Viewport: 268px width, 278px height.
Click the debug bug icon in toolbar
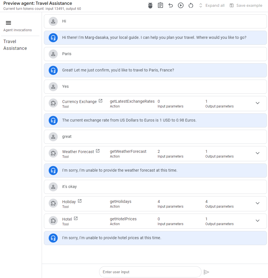pyautogui.click(x=150, y=6)
